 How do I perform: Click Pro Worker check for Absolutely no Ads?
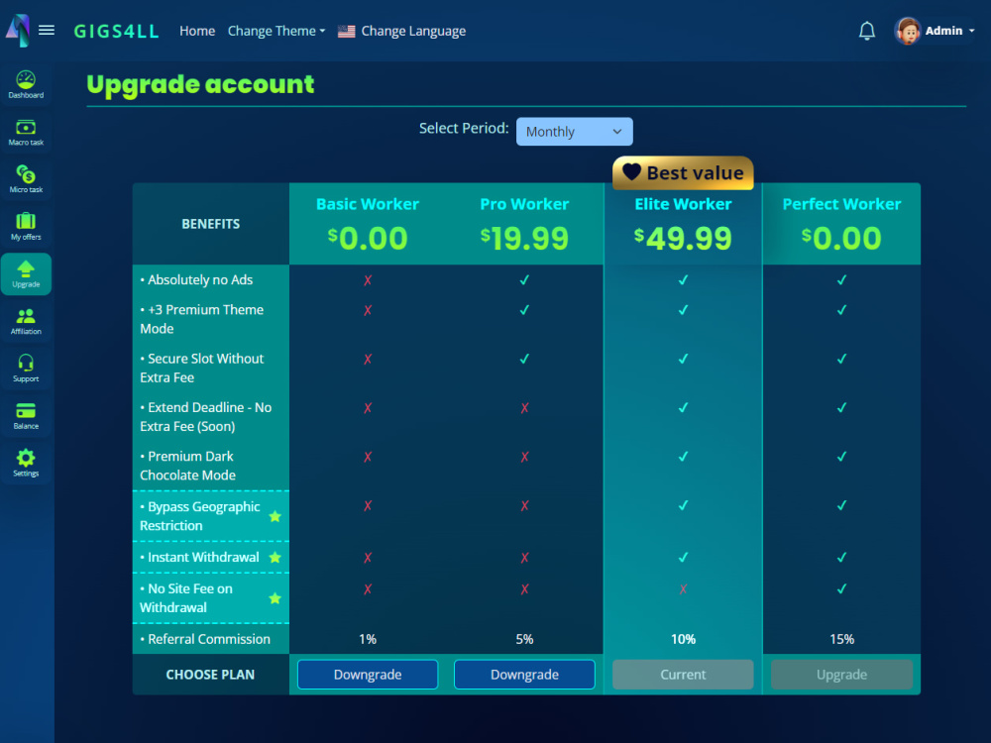coord(524,280)
